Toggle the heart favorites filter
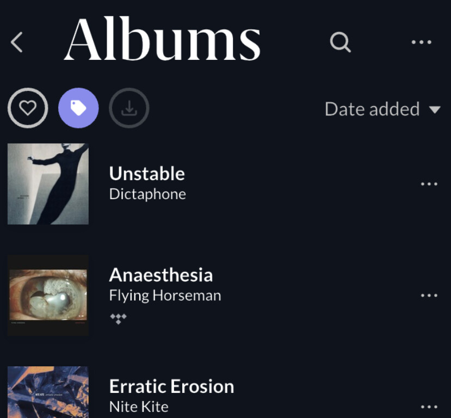451x418 pixels. click(28, 109)
